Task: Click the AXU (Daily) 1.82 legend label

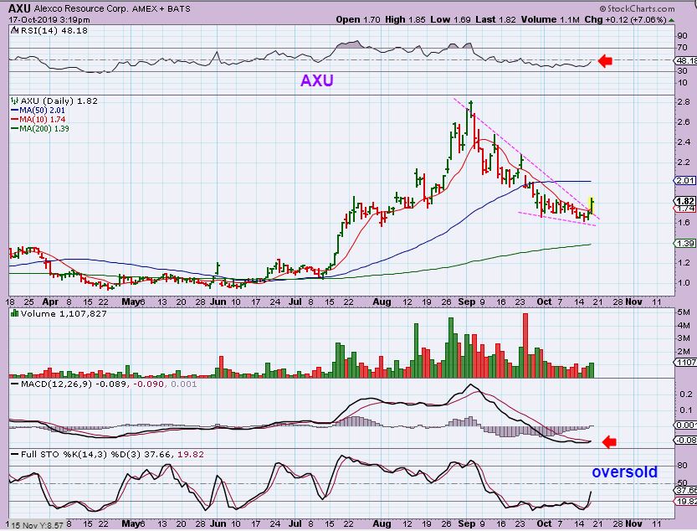Action: click(x=59, y=101)
